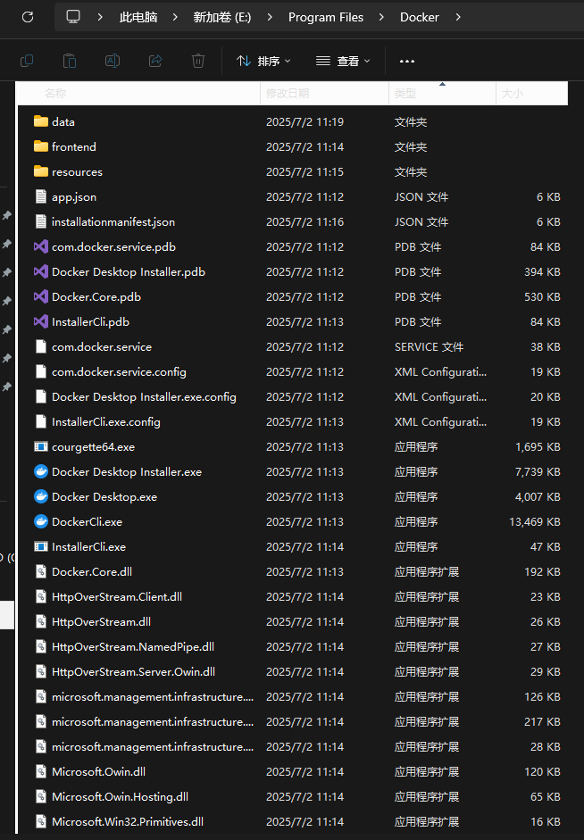Select Microsoft.Win32.Primitives.dll file name

[128, 821]
